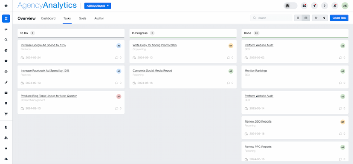Click the In Progress column header

[183, 33]
